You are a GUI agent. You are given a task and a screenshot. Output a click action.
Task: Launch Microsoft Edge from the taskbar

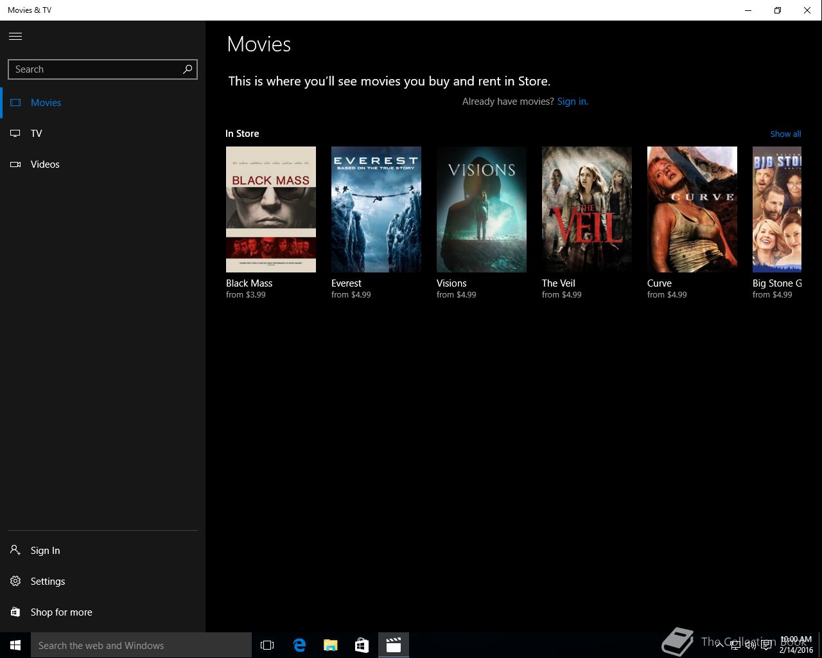299,645
